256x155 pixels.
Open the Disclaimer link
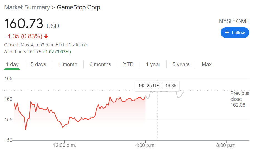point(78,45)
